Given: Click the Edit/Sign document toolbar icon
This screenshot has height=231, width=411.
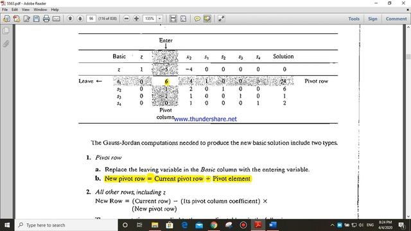Looking at the screenshot, I should point(26,19).
